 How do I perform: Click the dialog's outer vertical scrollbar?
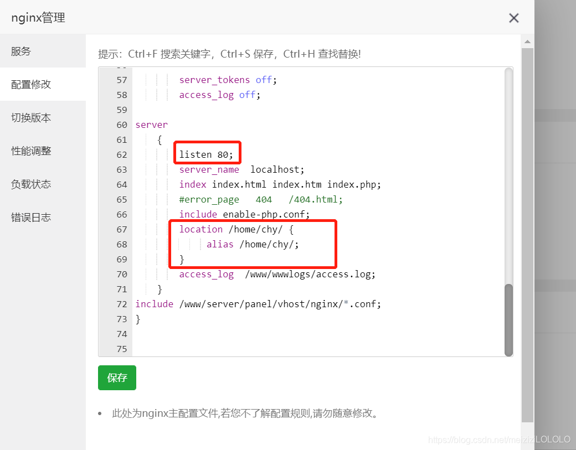point(527,235)
